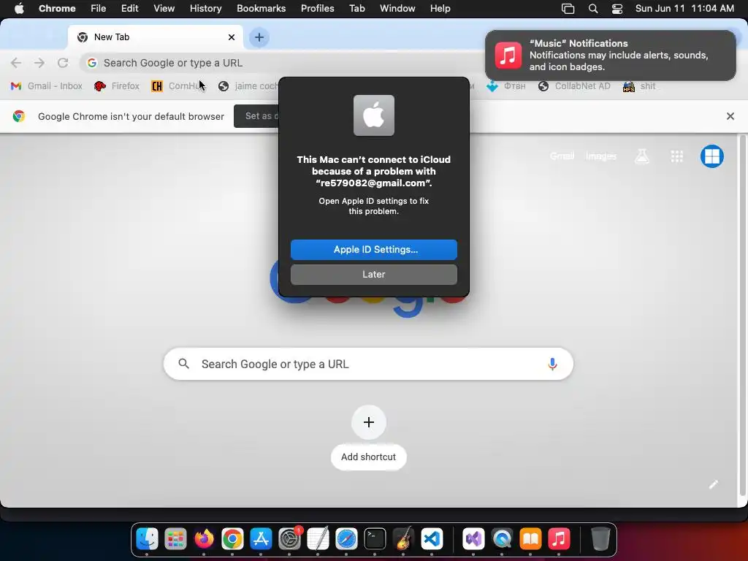Open the File menu

(99, 9)
